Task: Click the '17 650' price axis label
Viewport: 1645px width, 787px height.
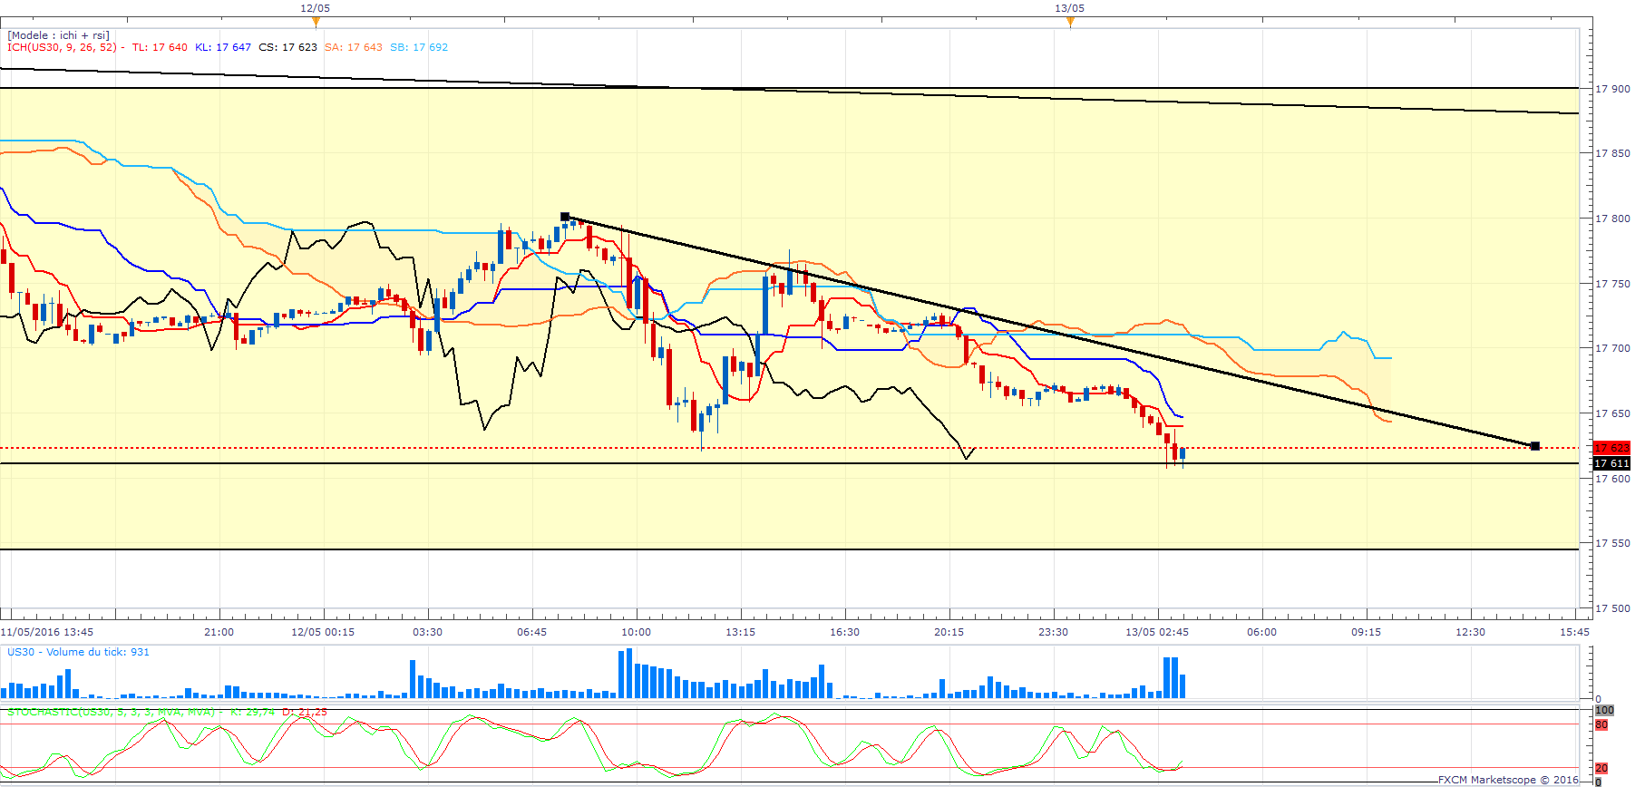Action: coord(1612,413)
